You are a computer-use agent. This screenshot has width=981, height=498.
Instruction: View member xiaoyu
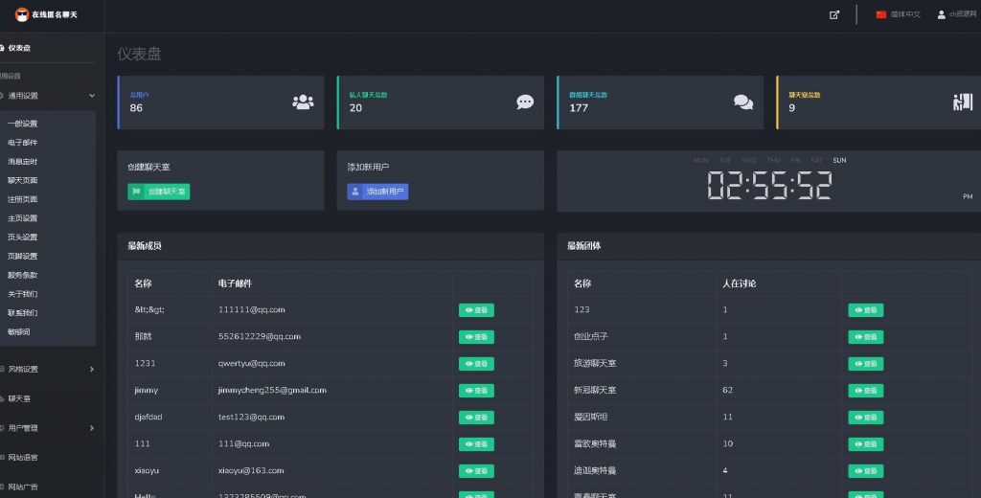476,471
